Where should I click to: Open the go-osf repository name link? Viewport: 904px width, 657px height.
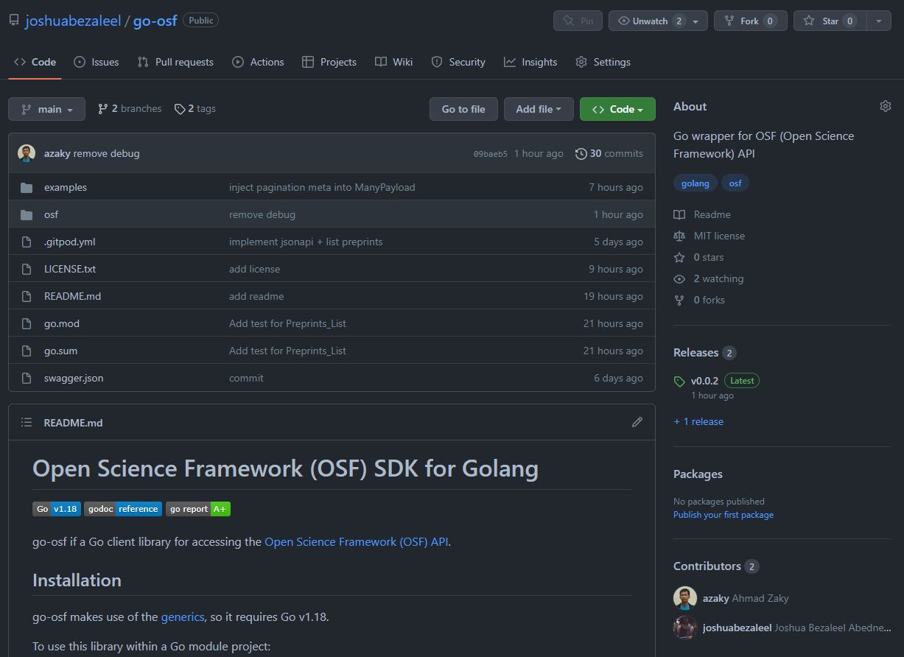(x=155, y=21)
